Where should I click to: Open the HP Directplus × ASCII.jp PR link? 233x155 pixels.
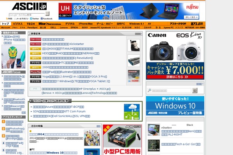point(76,89)
